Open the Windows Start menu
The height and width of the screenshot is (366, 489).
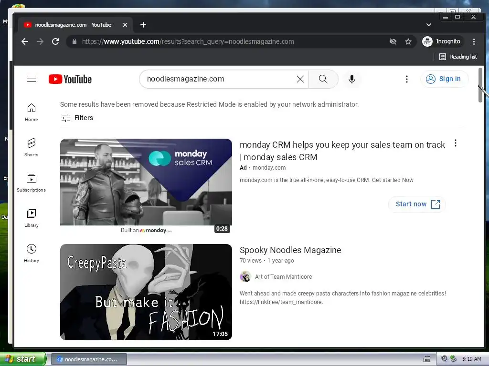click(x=22, y=359)
